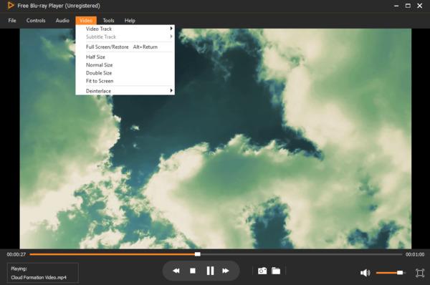Click the rewind button

176,271
